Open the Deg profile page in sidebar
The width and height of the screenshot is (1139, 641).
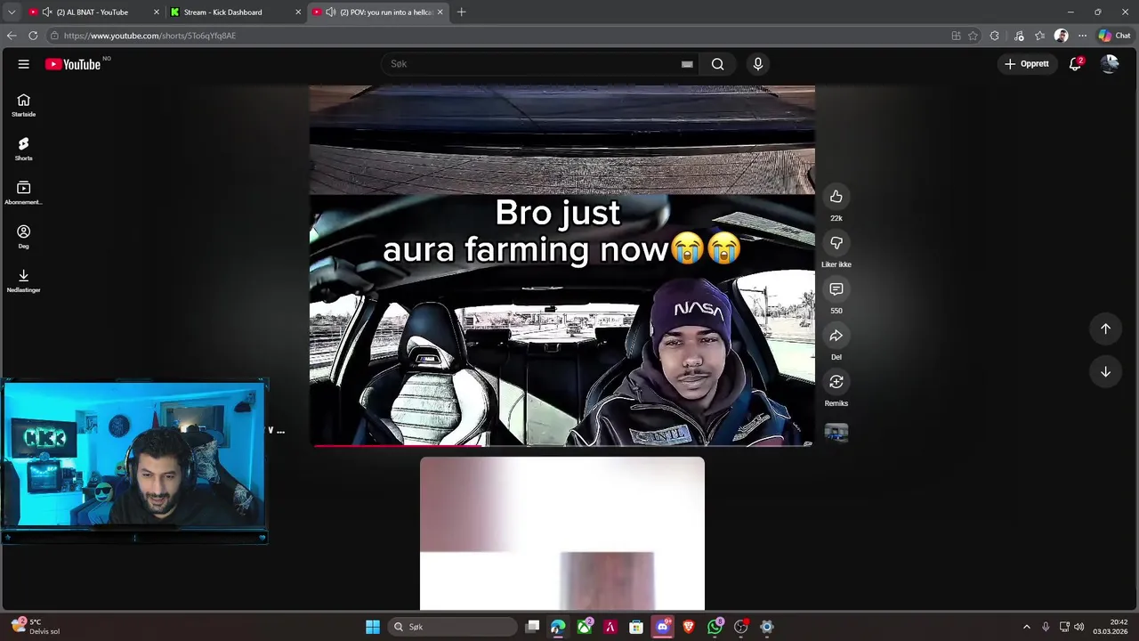point(24,236)
